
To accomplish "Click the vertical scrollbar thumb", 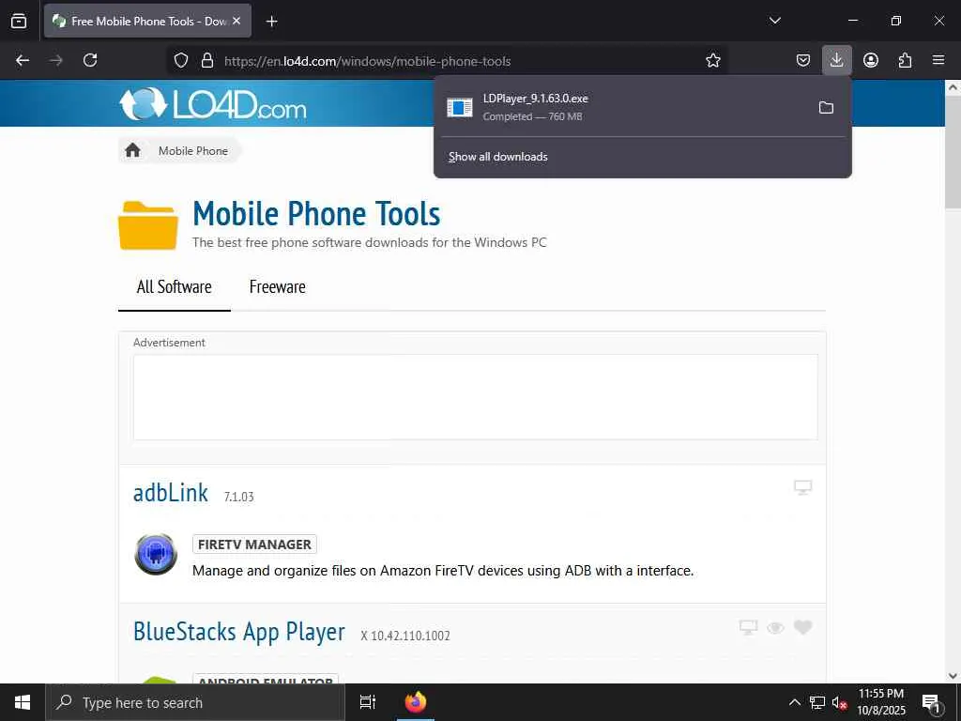I will point(953,152).
